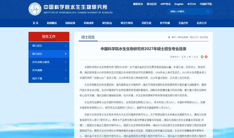Select 历年真题 in the sidebar

point(49,70)
